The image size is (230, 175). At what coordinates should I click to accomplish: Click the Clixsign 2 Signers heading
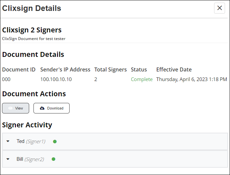32,30
